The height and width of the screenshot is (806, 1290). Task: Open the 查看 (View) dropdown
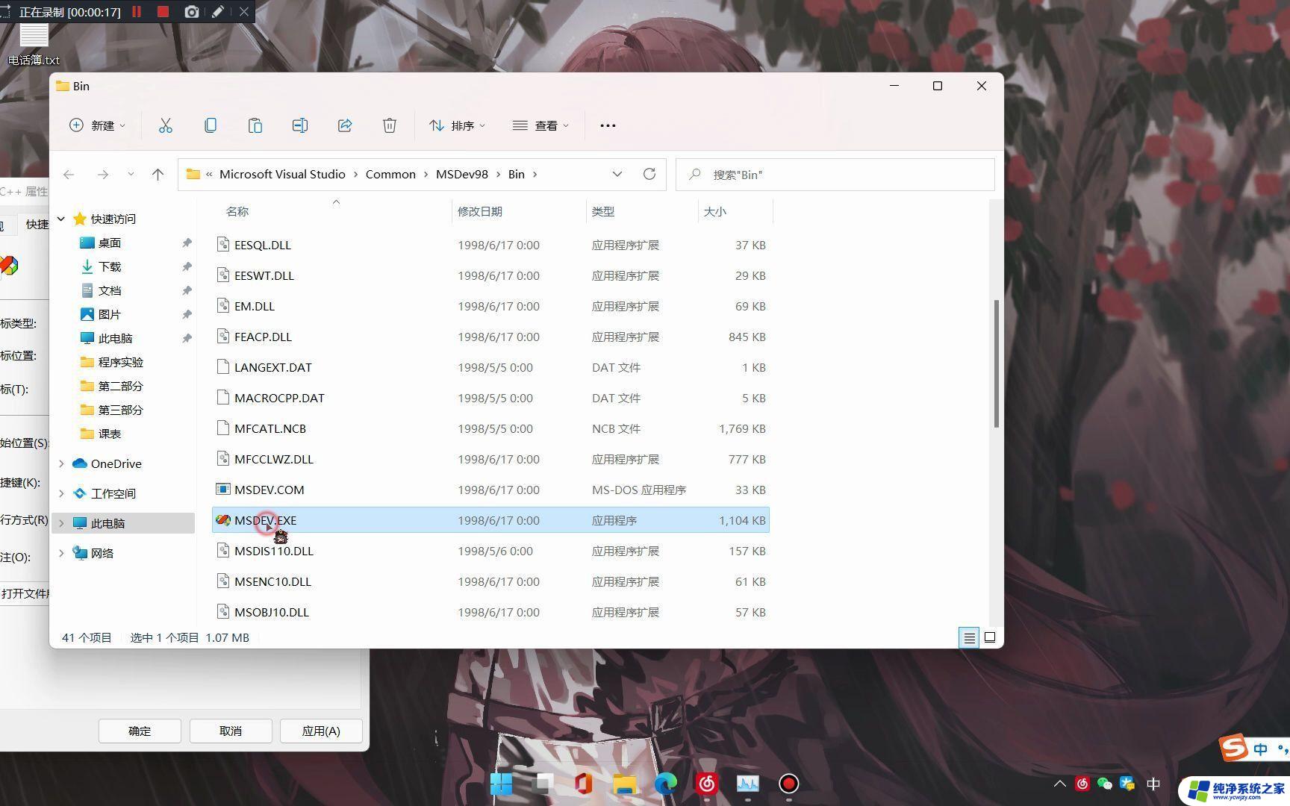tap(540, 125)
